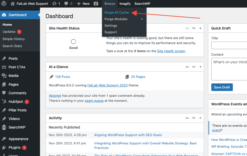Click the Quick Draft Title field
The height and width of the screenshot is (156, 247).
(230, 45)
